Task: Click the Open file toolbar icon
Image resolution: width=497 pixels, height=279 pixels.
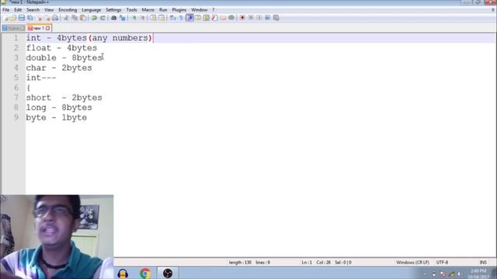Action: coord(13,18)
